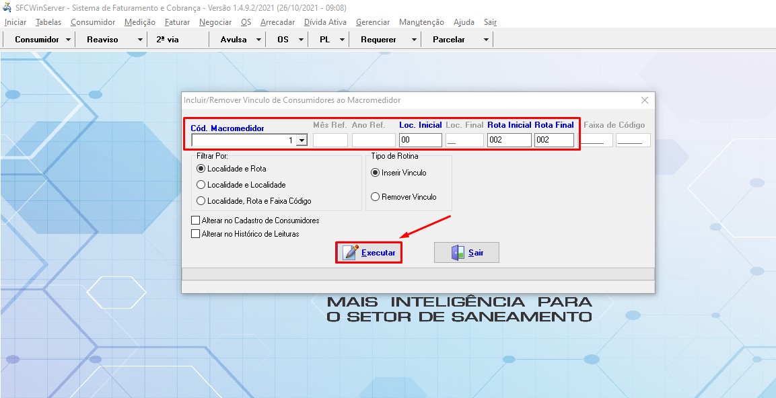Click the door icon on the Sair button

[458, 251]
